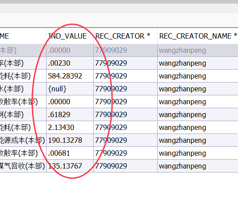Select cell with value .00681

coord(70,153)
